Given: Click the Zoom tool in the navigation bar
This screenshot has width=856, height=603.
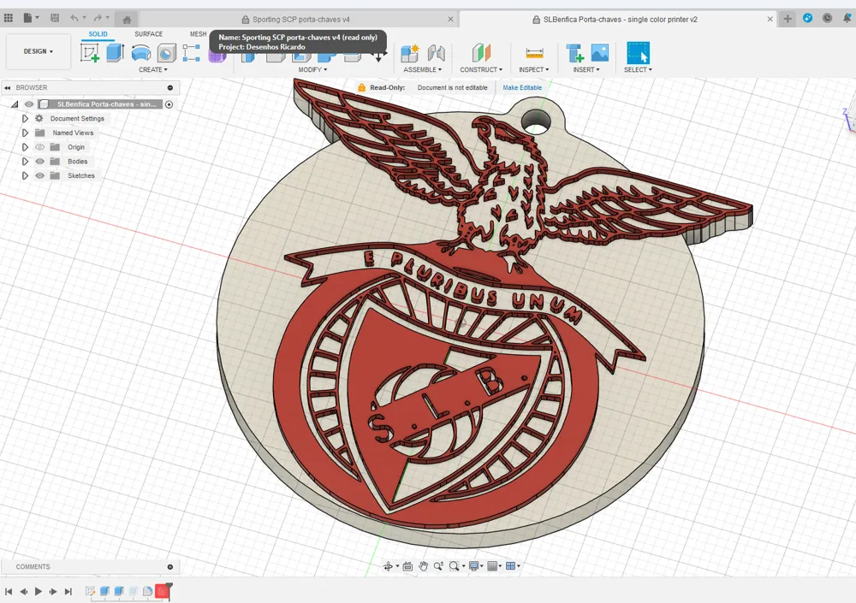Looking at the screenshot, I should pyautogui.click(x=437, y=566).
